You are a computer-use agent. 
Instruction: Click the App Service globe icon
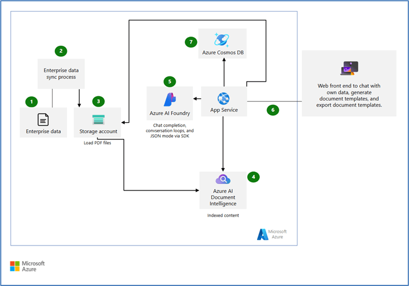coord(223,98)
